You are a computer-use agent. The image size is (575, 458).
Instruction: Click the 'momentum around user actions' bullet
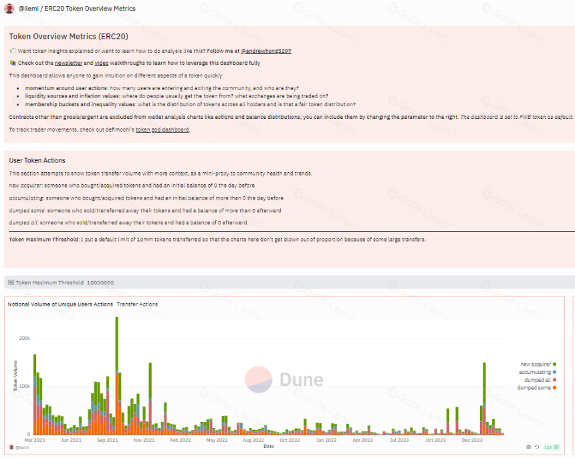(x=162, y=88)
